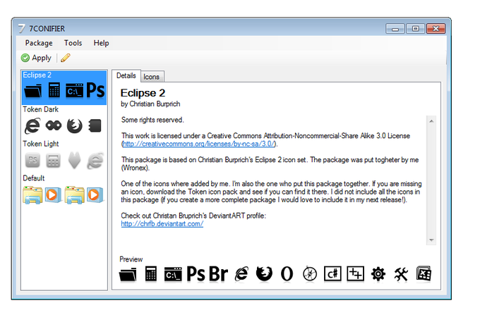This screenshot has width=480, height=322.
Task: Click the gear settings icon in Preview
Action: click(x=378, y=274)
